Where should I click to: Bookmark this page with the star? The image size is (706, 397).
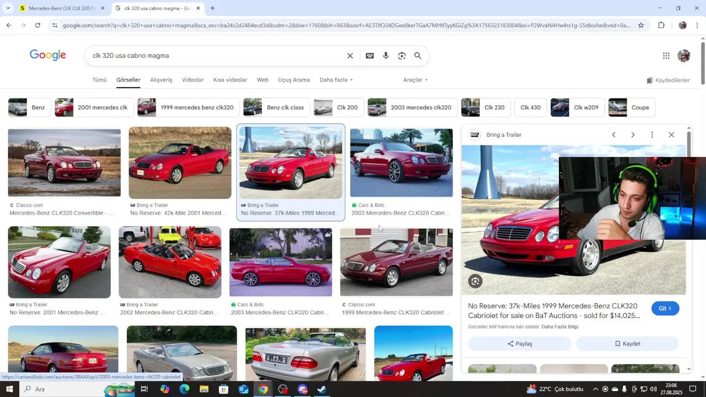click(x=641, y=25)
